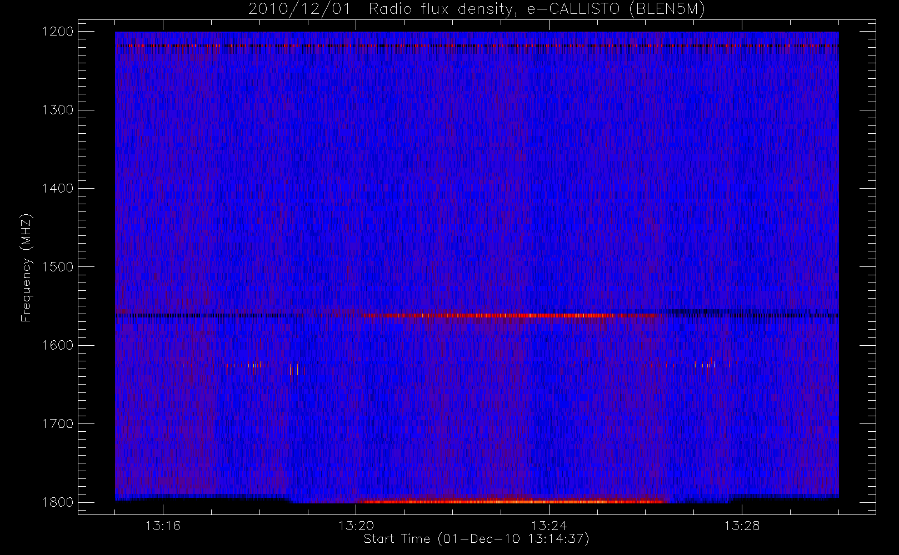Click the 13:16 time tick label

163,526
